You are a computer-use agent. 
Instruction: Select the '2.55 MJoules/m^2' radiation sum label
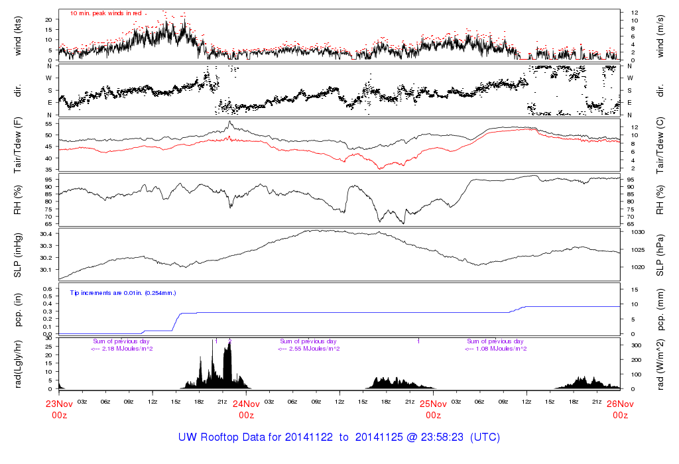pyautogui.click(x=314, y=349)
